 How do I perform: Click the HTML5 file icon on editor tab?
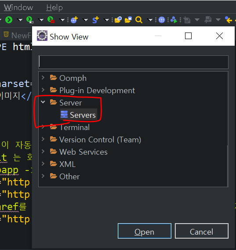[x=6, y=34]
